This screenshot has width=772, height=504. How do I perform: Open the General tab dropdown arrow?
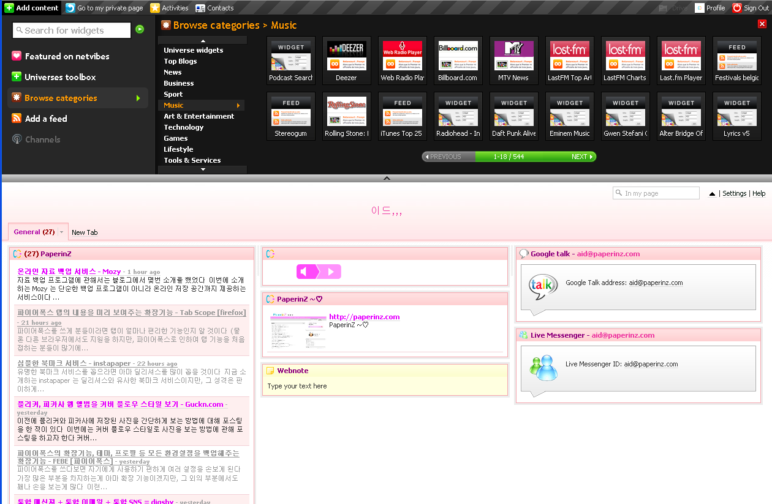61,232
